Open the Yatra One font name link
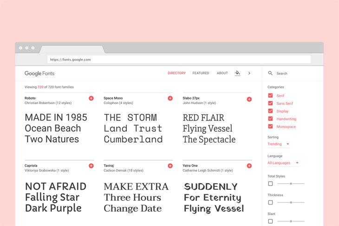The width and height of the screenshot is (339, 226). click(190, 166)
